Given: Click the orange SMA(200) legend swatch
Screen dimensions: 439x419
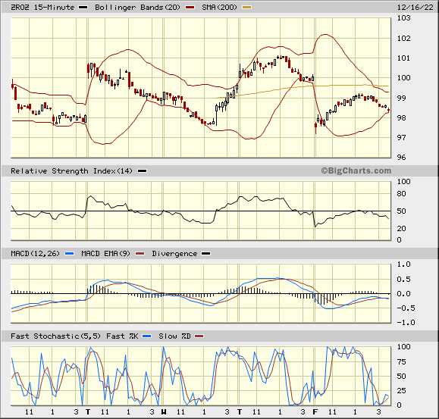Looking at the screenshot, I should [x=246, y=8].
